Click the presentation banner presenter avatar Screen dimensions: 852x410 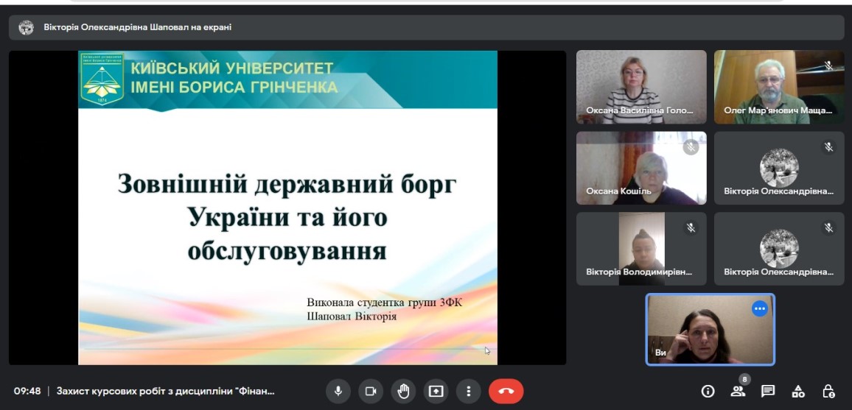coord(26,27)
